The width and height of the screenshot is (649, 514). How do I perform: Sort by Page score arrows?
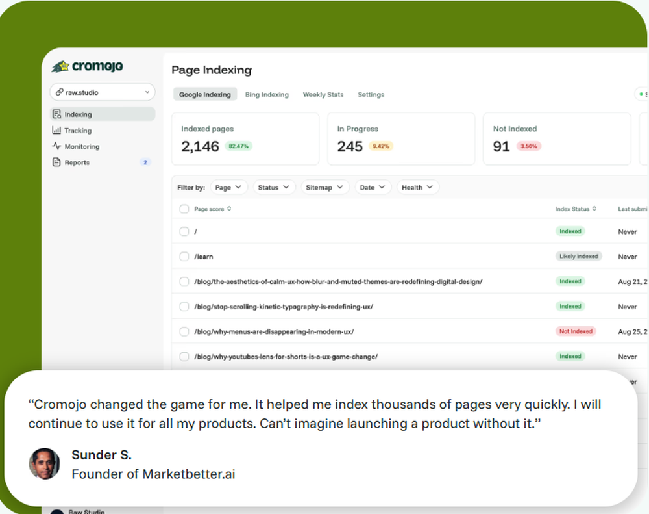229,209
